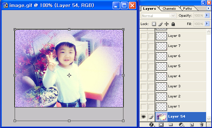Create a new layer set folder
The image size is (212, 128).
pos(171,125)
